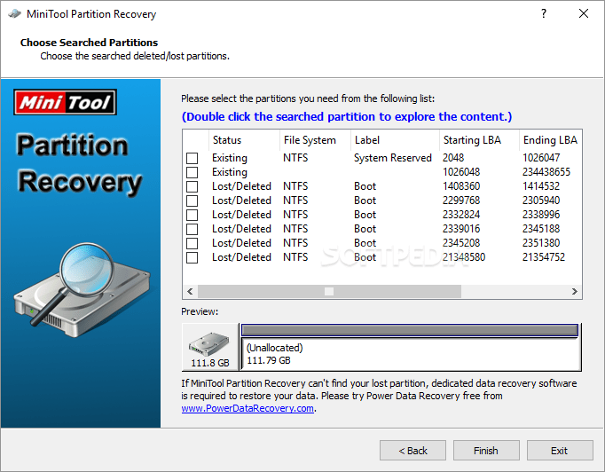Click the gray disk usage bar in preview
This screenshot has width=605, height=472.
coord(409,330)
